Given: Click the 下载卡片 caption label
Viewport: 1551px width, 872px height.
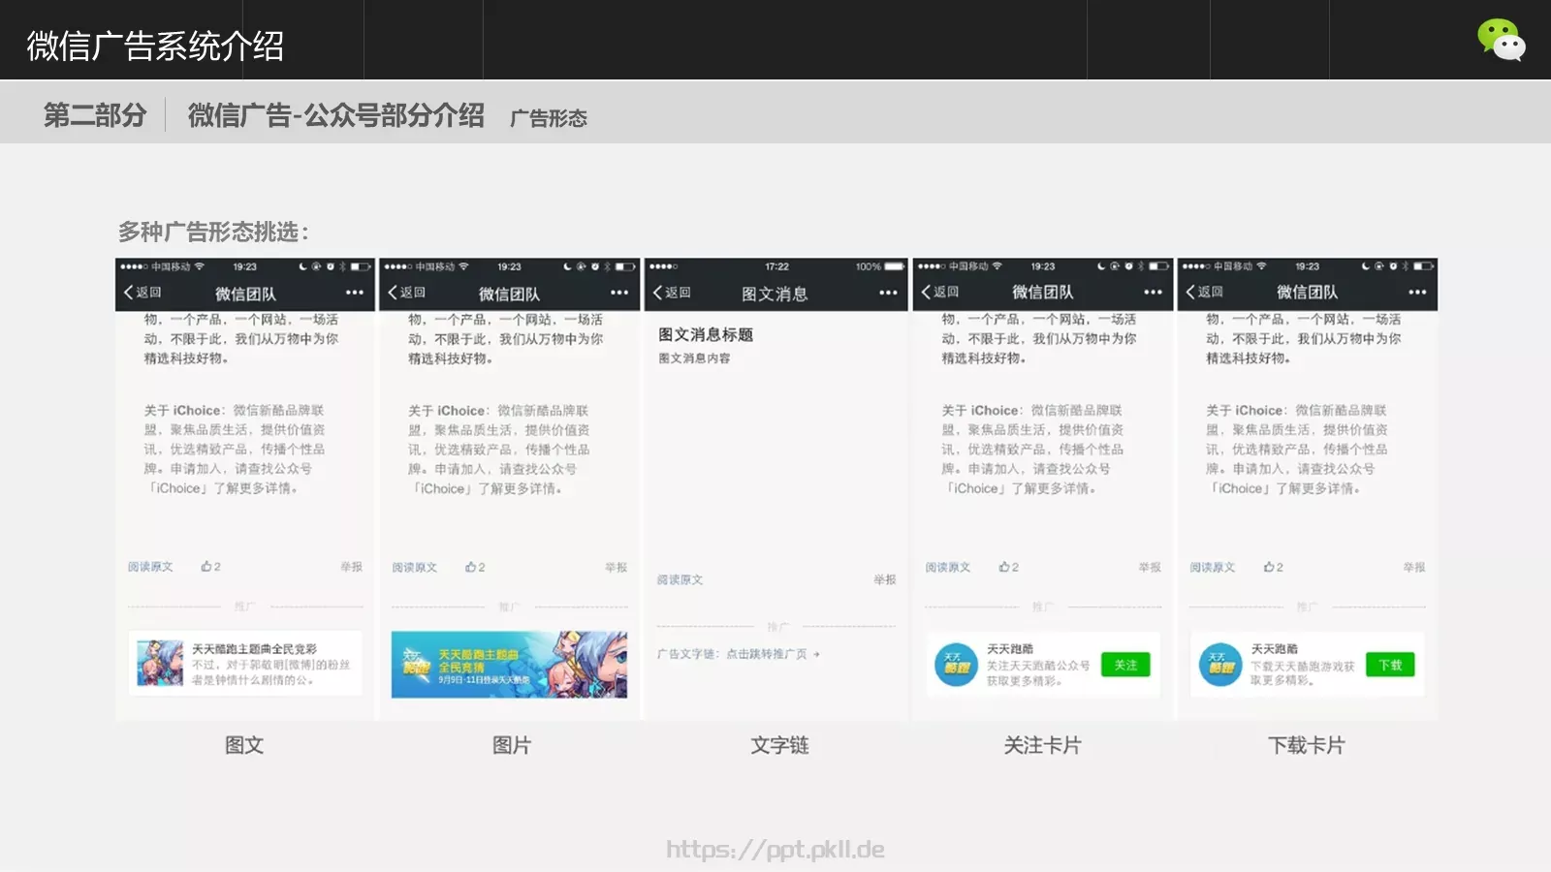Looking at the screenshot, I should [x=1307, y=745].
